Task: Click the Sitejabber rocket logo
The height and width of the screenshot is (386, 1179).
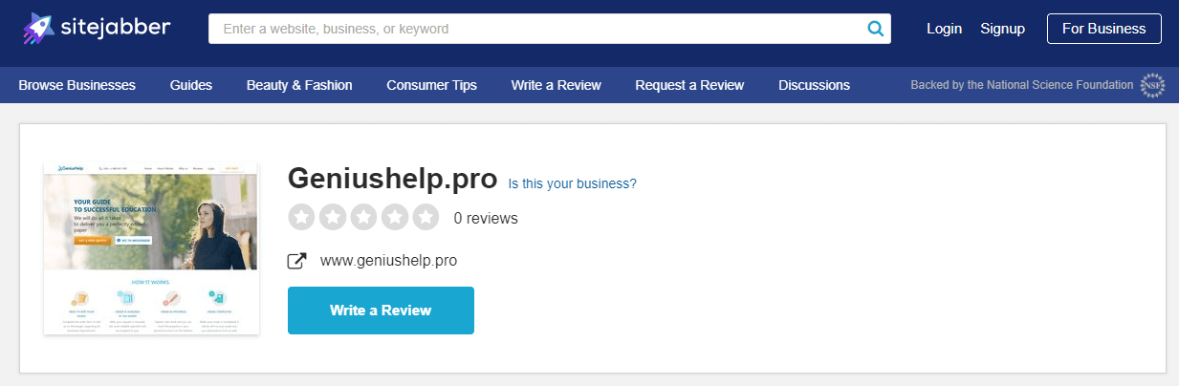Action: pyautogui.click(x=38, y=28)
